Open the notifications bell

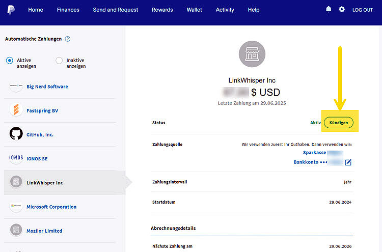point(329,10)
